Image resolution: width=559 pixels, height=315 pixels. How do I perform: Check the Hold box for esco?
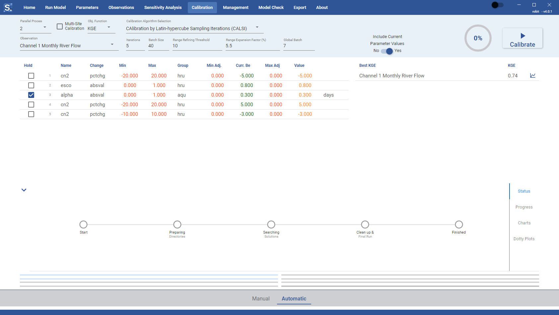[31, 85]
